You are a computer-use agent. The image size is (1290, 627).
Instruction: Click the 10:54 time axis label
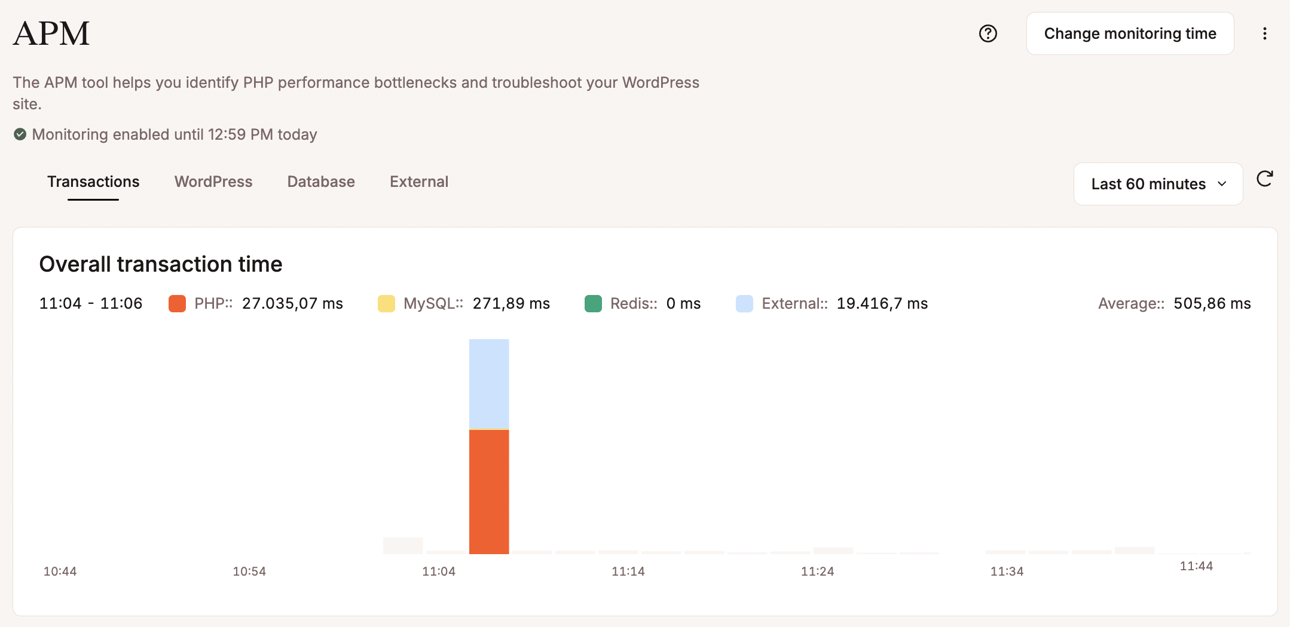pyautogui.click(x=249, y=571)
